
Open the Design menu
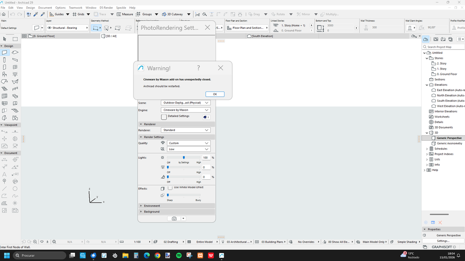coord(31,8)
